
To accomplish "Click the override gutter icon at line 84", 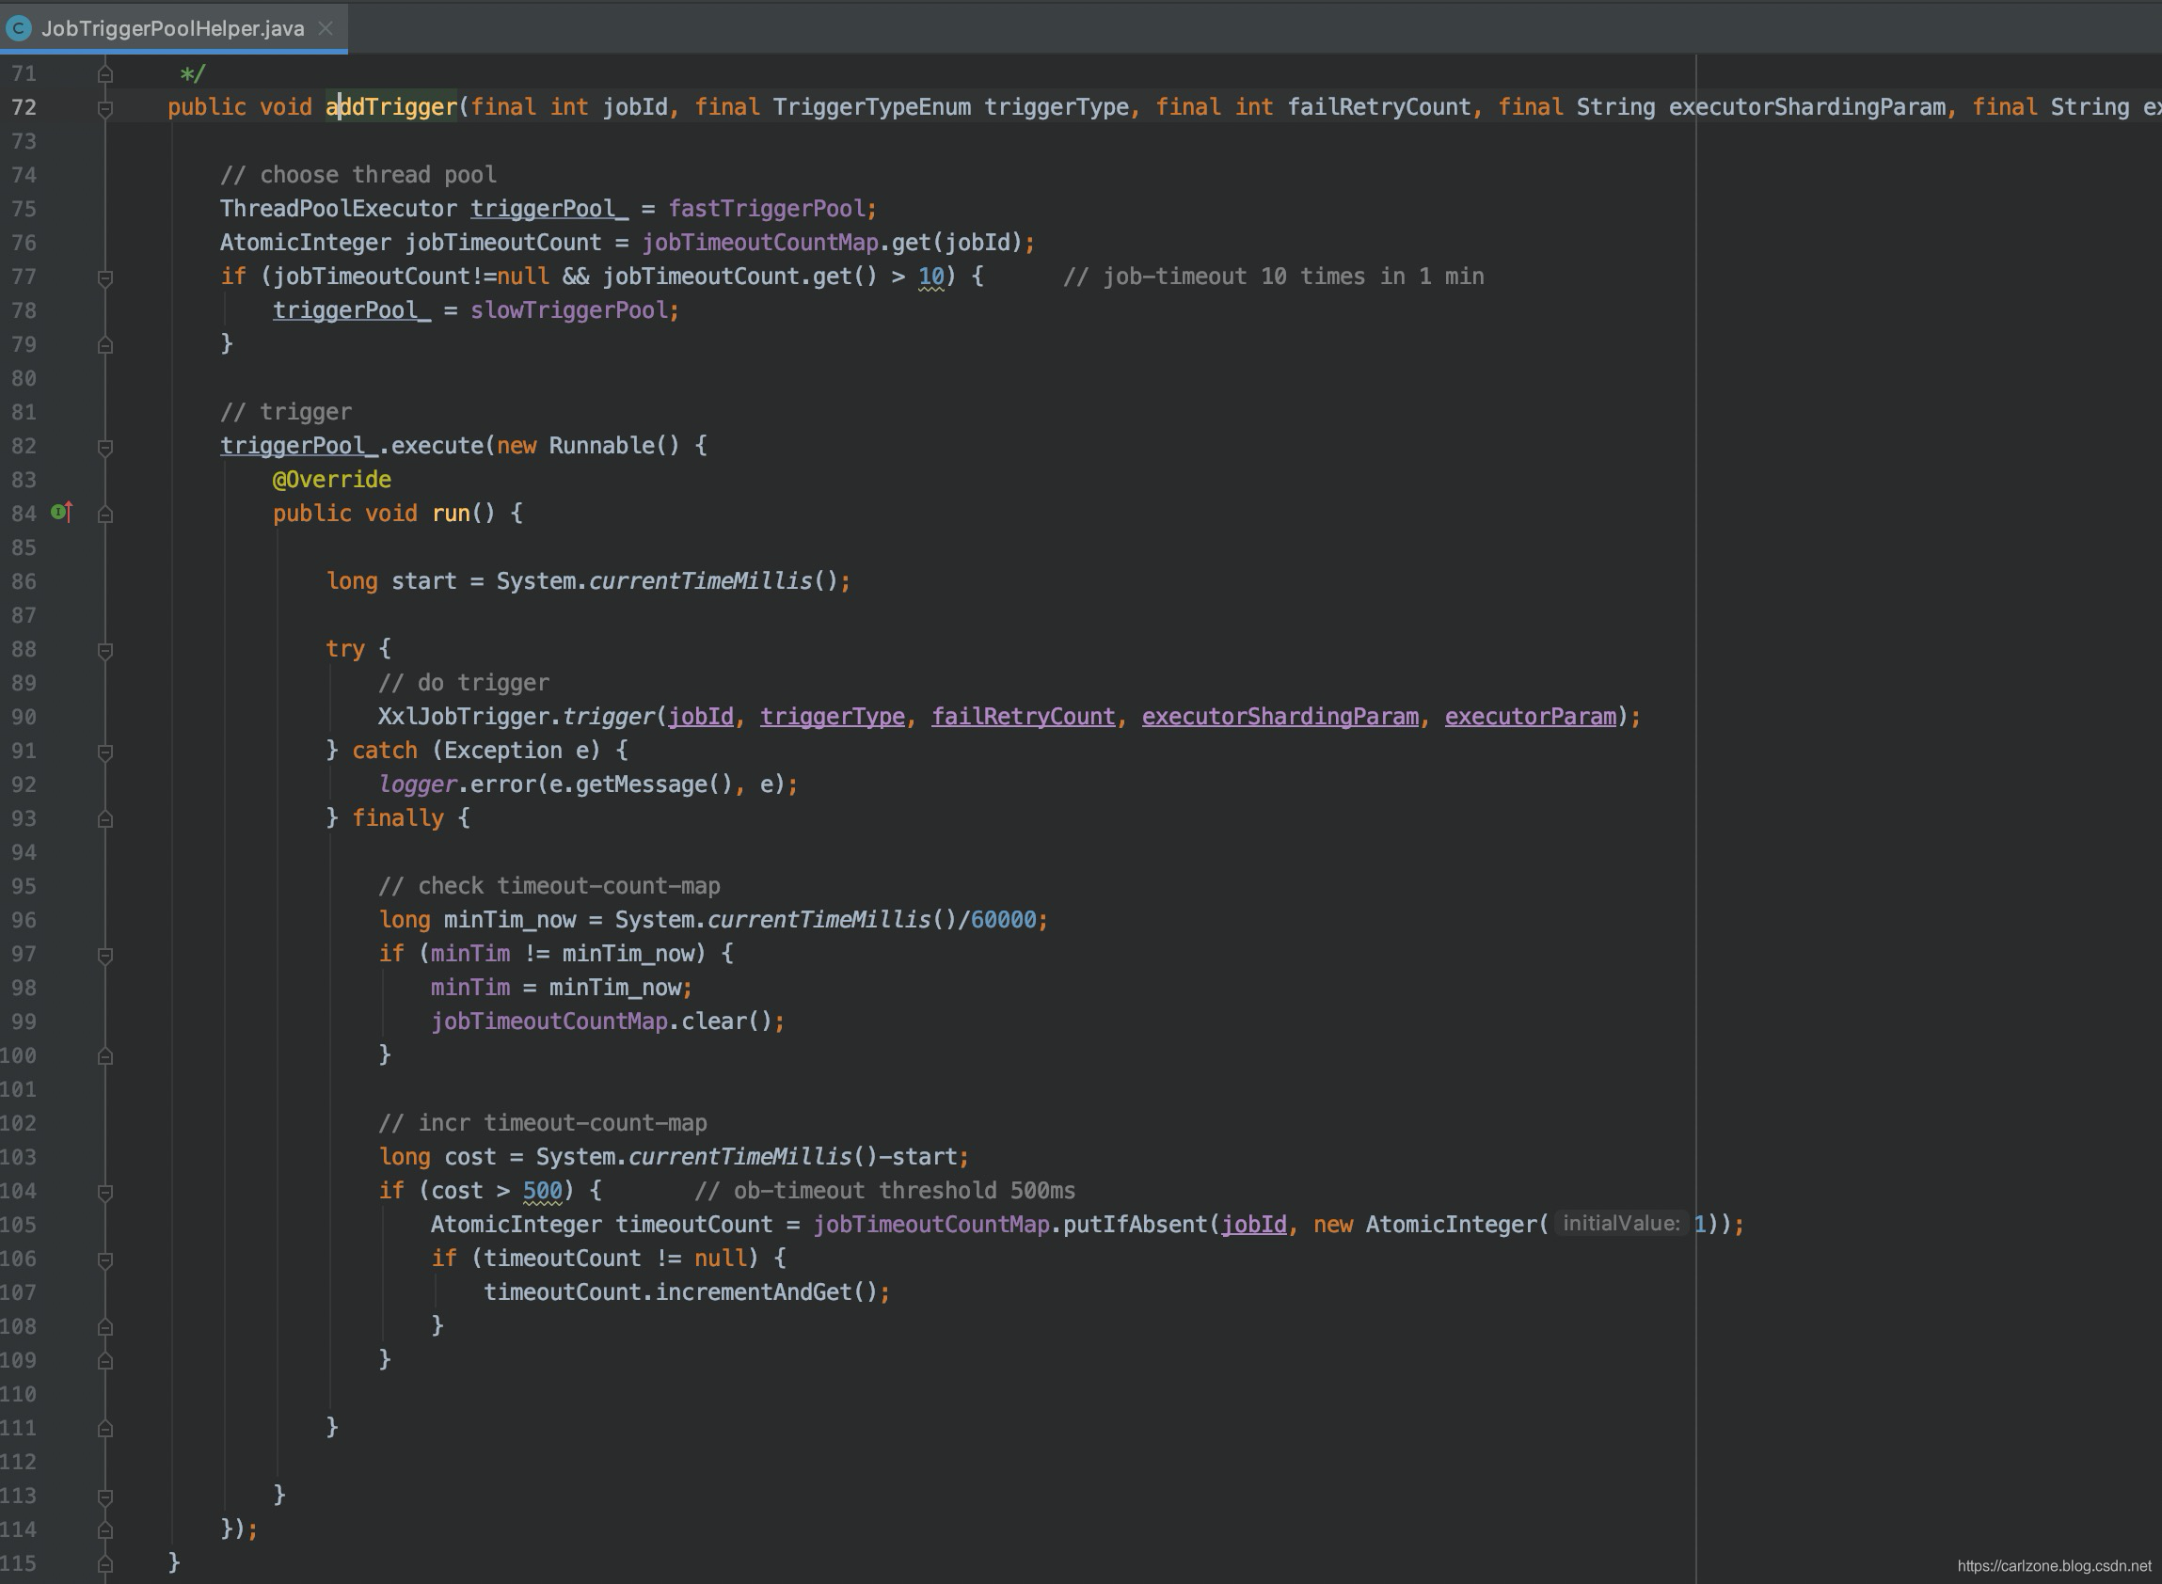I will [62, 513].
